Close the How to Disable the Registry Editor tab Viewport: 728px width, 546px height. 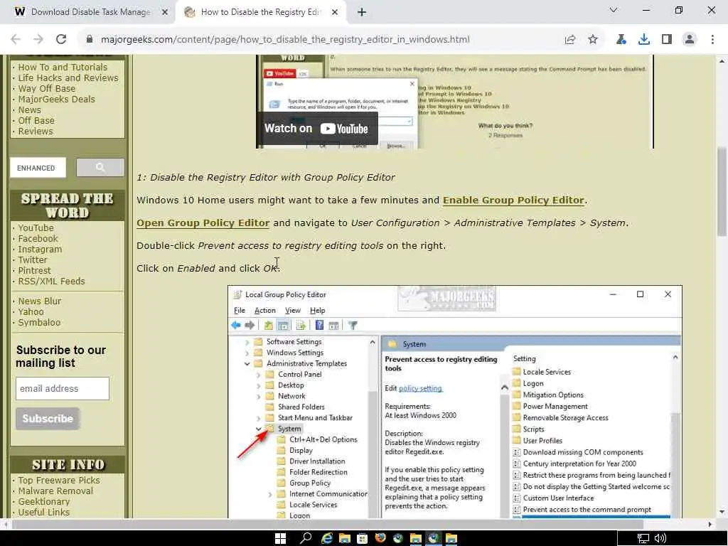click(x=335, y=13)
